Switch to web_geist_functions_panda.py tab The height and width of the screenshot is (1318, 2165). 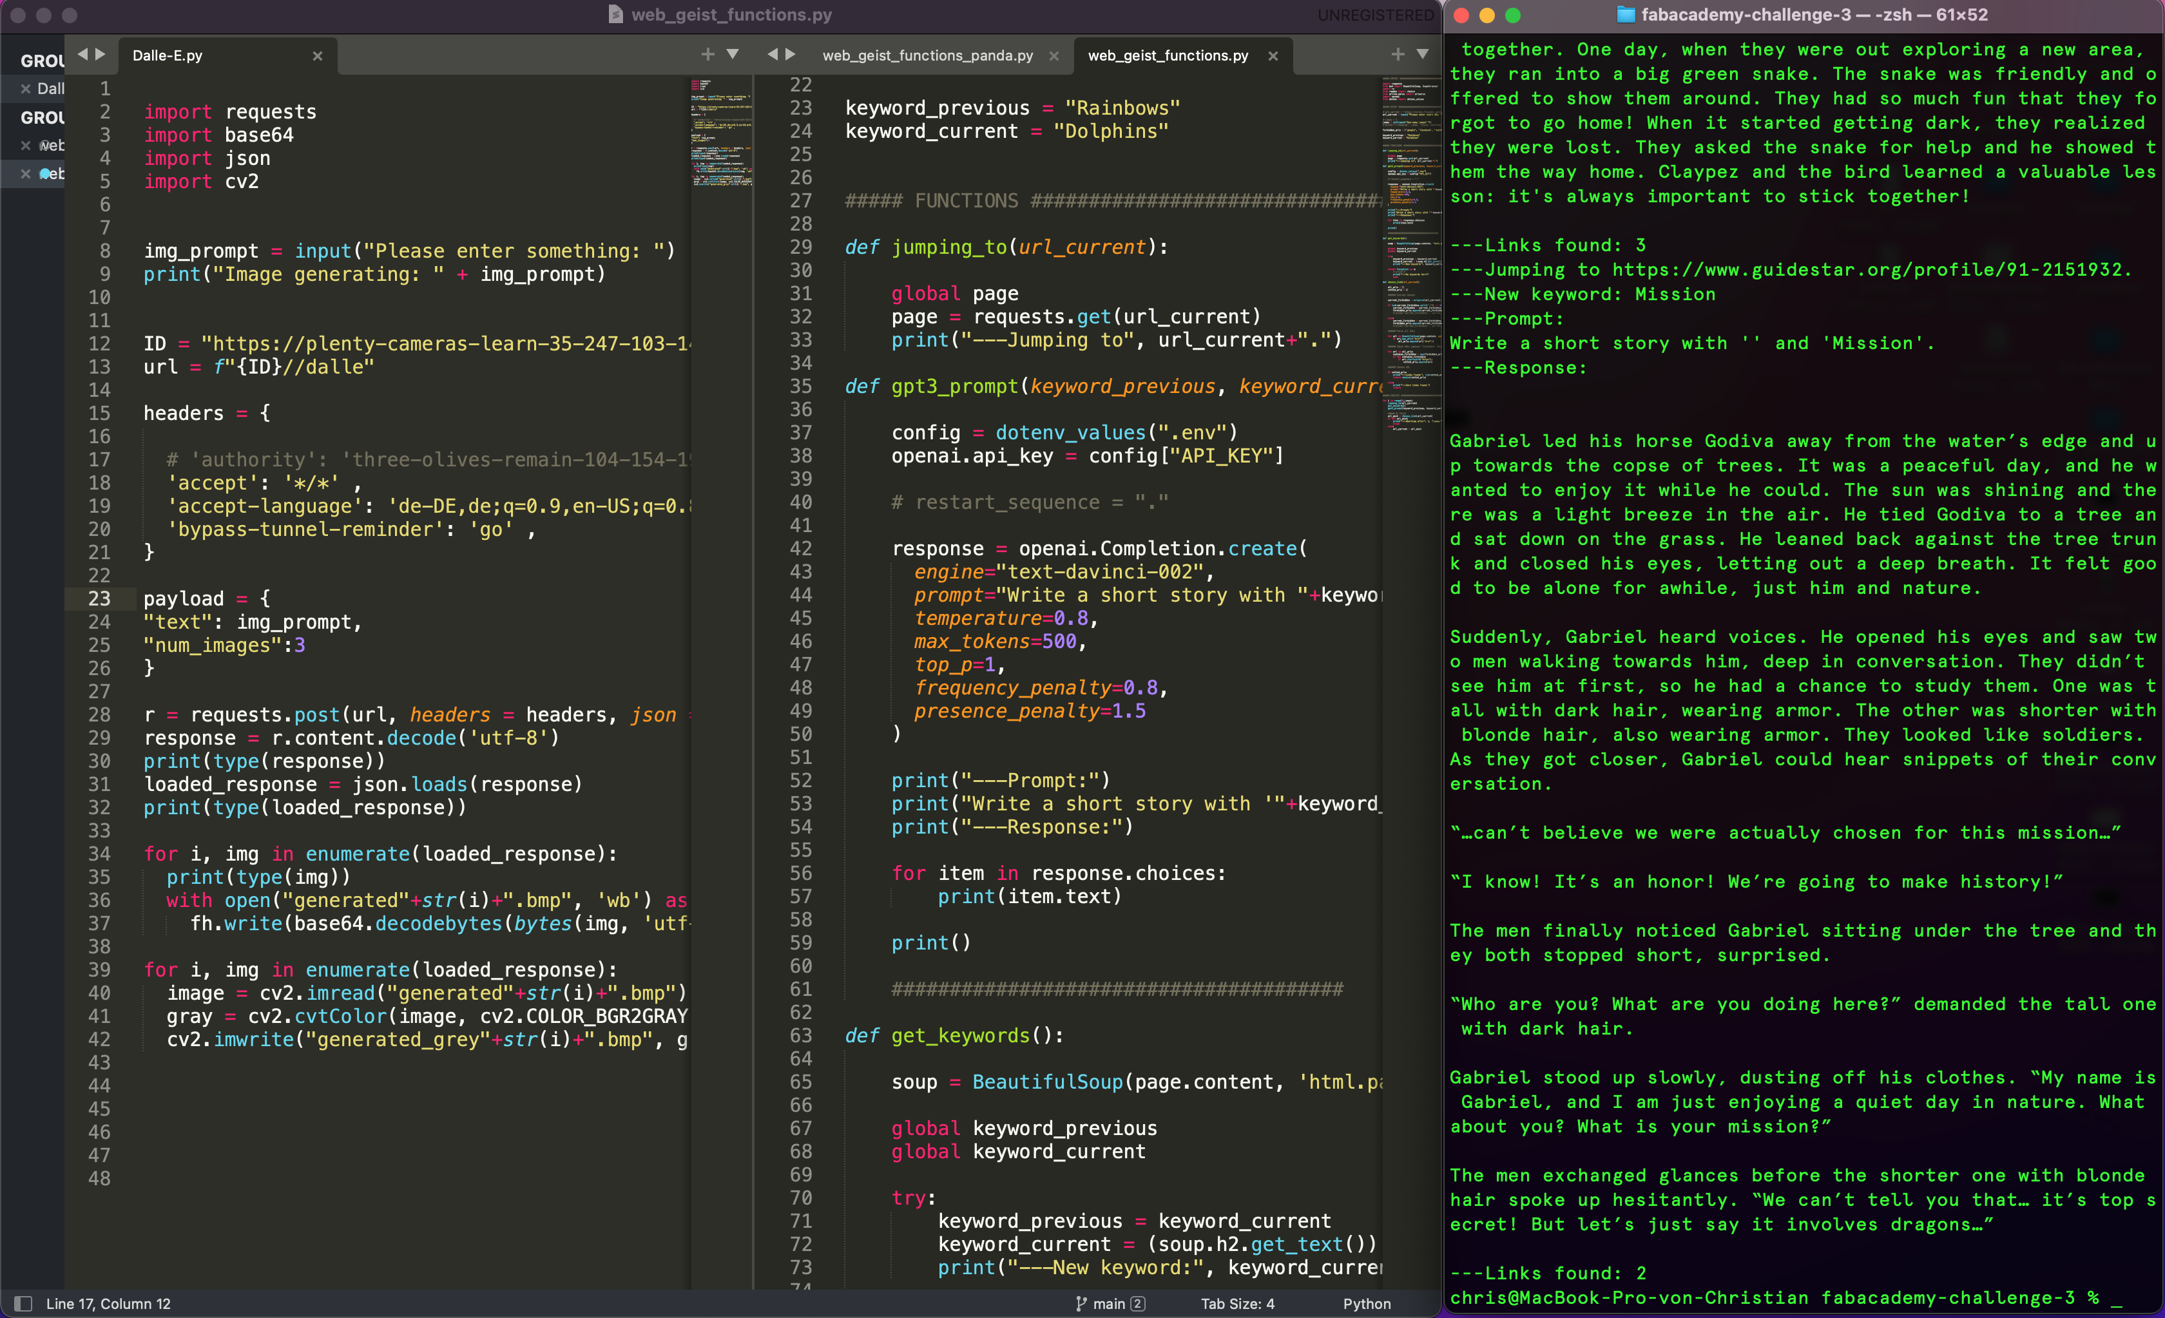pyautogui.click(x=927, y=55)
